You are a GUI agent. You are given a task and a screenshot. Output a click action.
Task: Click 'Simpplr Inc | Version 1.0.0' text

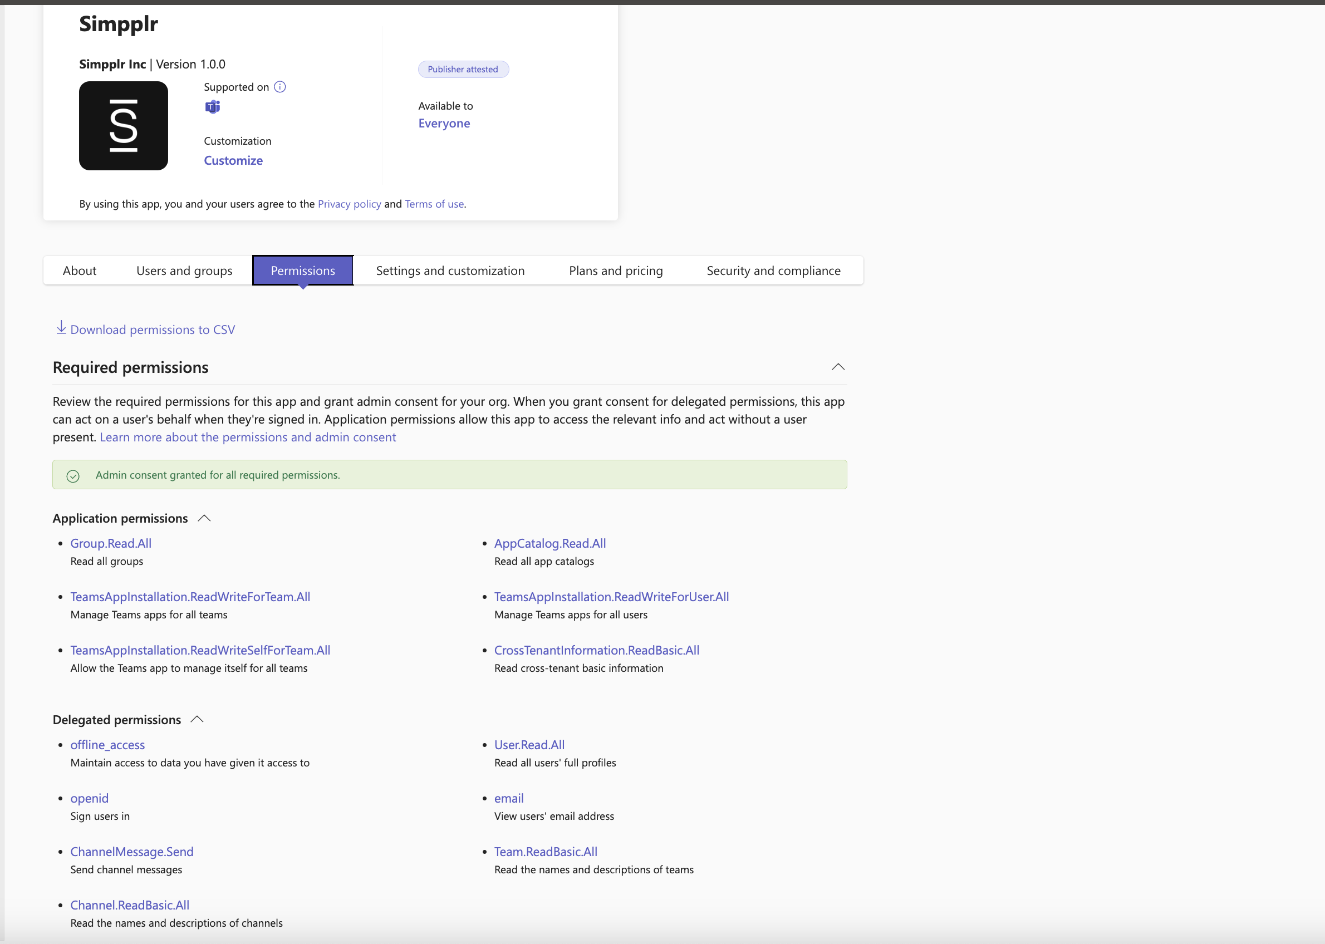point(153,64)
